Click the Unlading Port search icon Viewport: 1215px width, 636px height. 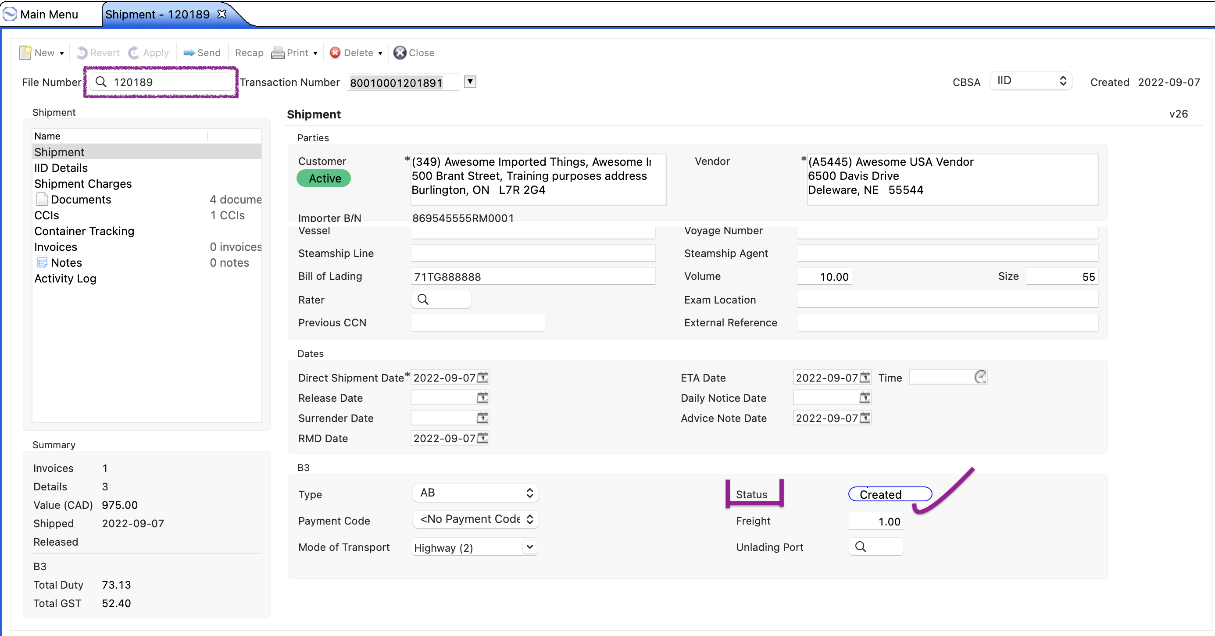point(861,547)
